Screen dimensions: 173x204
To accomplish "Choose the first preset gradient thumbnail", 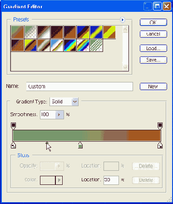I will click(x=17, y=32).
